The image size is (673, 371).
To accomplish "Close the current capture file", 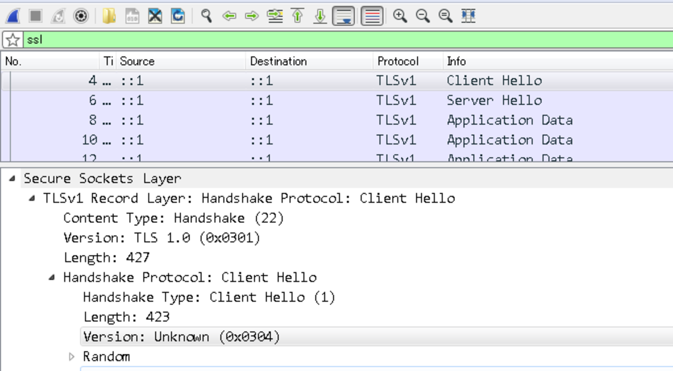I will 155,16.
